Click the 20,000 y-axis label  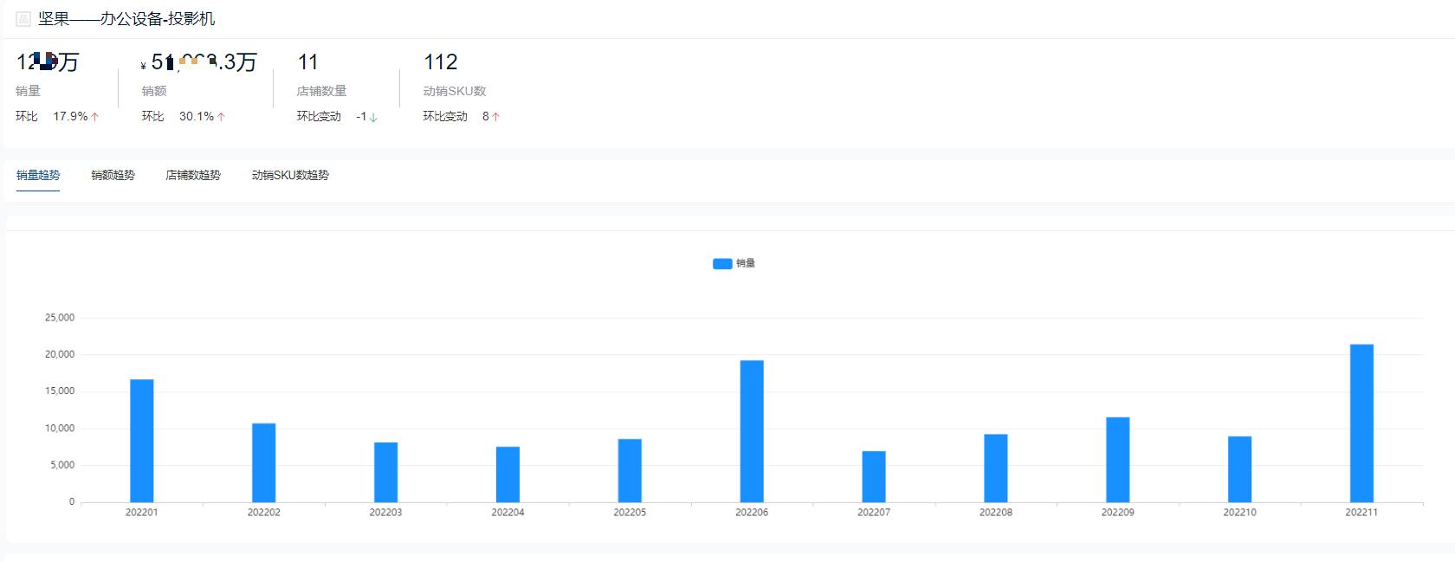click(60, 354)
